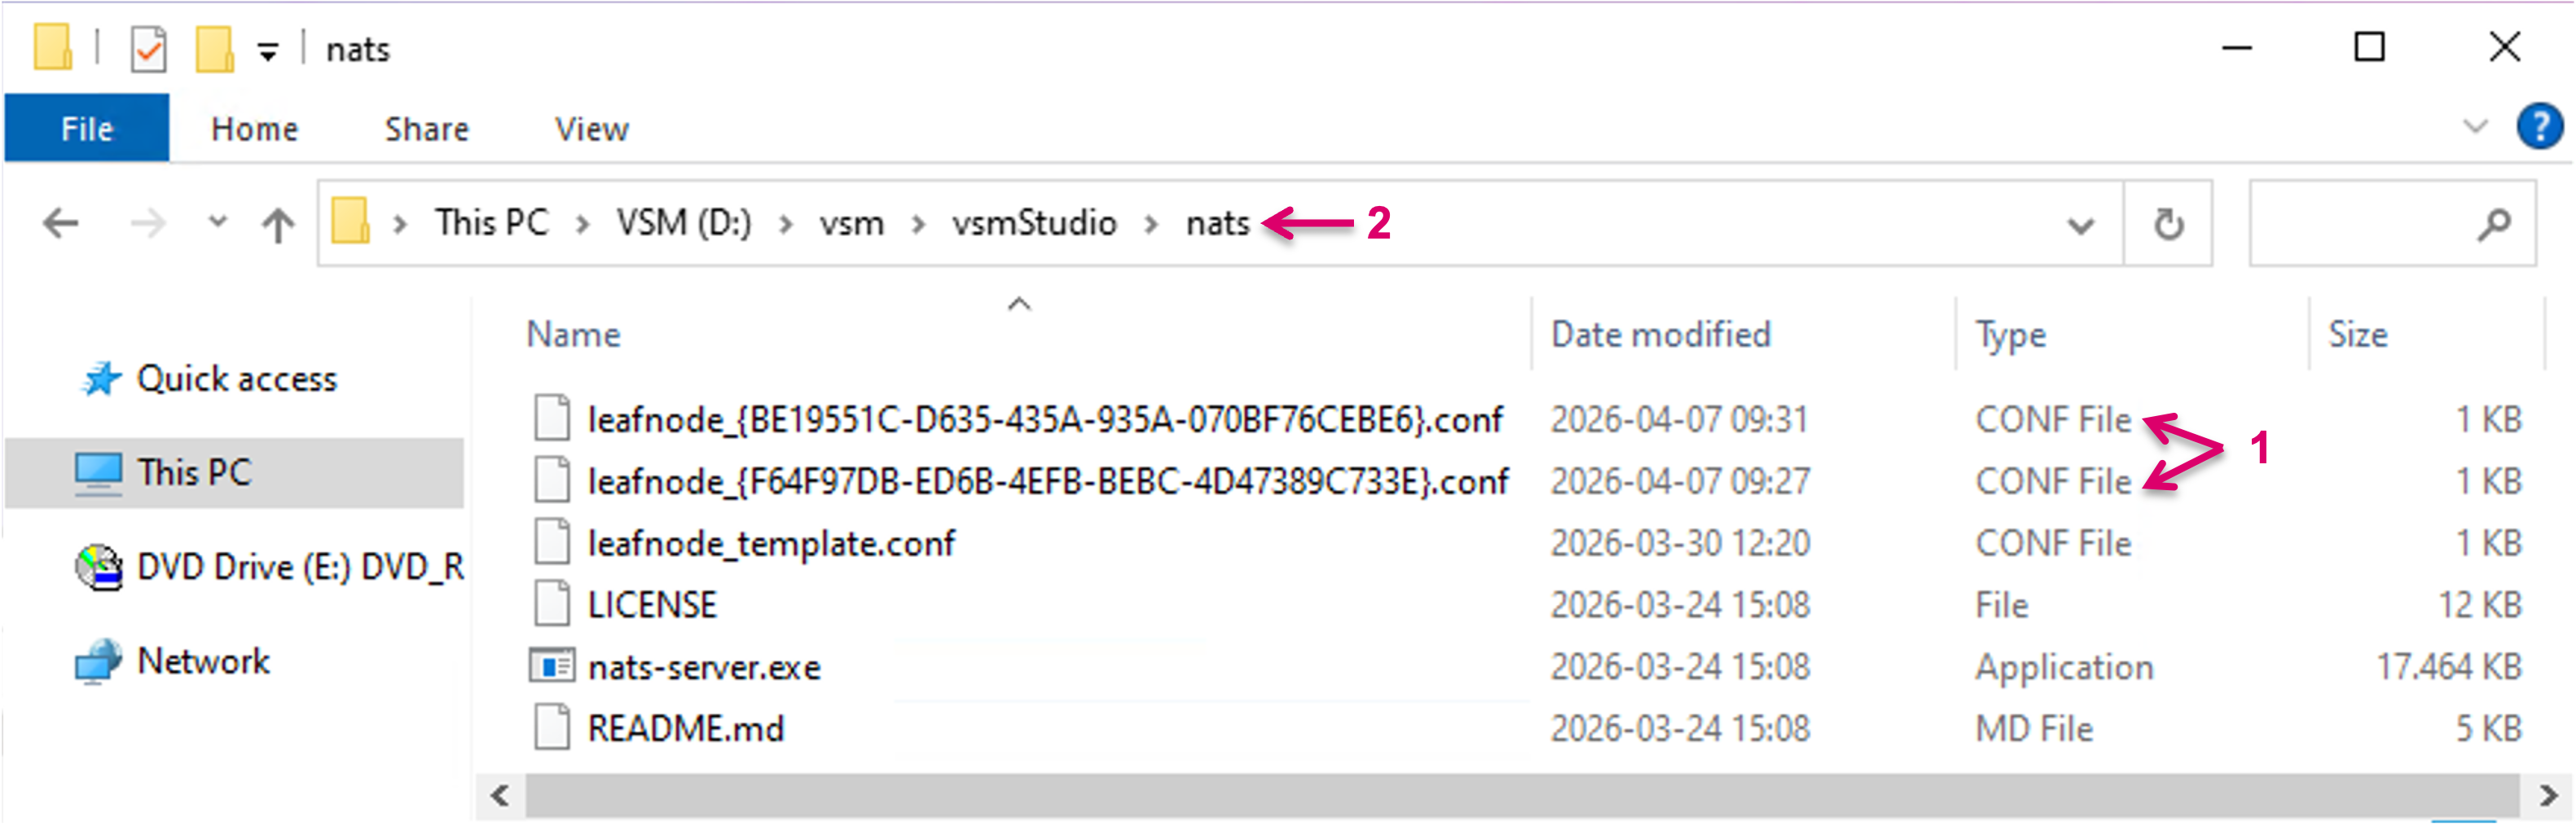Click the horizontal scrollbar right arrow

click(x=2548, y=796)
